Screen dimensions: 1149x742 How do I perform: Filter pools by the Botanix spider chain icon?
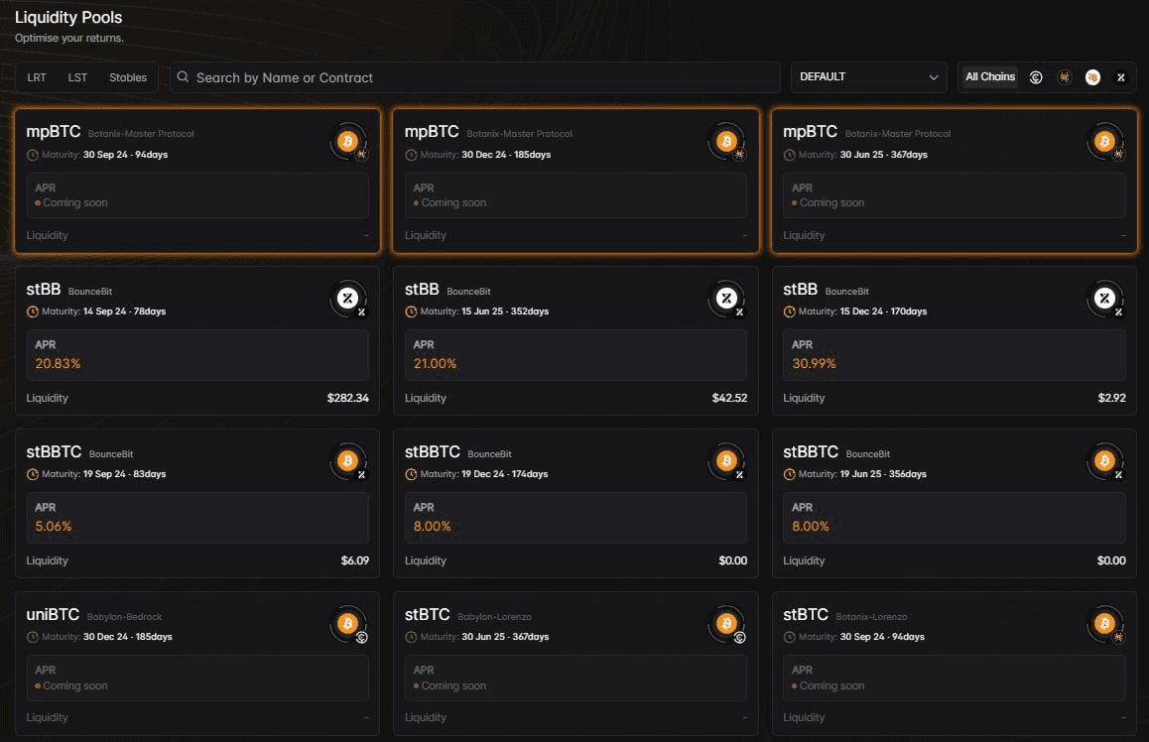1064,77
